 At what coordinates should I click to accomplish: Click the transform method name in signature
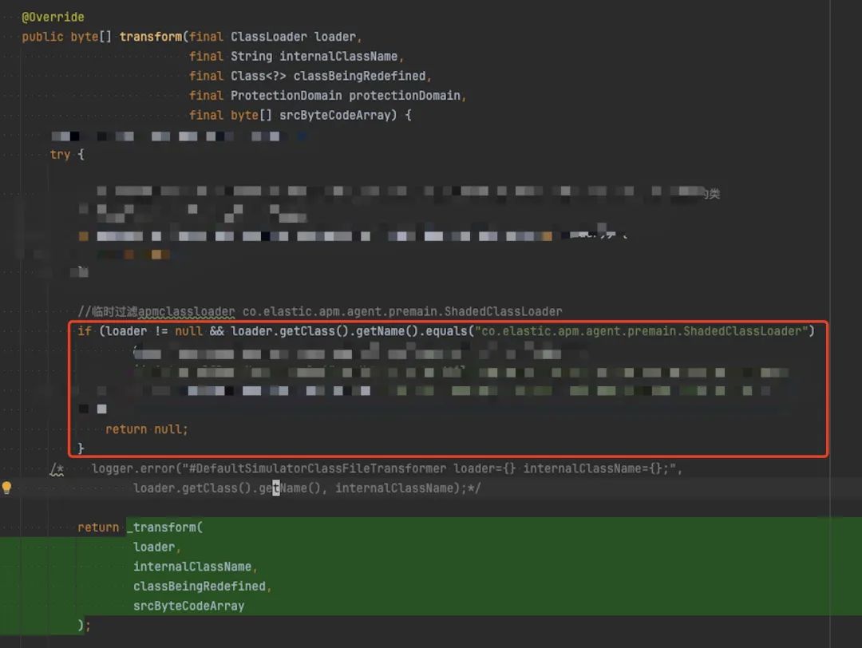151,37
